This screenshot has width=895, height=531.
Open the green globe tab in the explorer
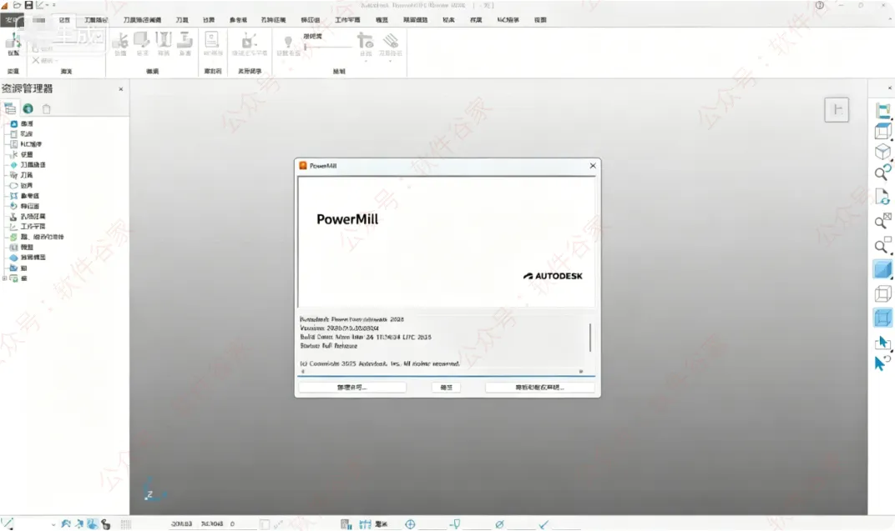[x=28, y=108]
